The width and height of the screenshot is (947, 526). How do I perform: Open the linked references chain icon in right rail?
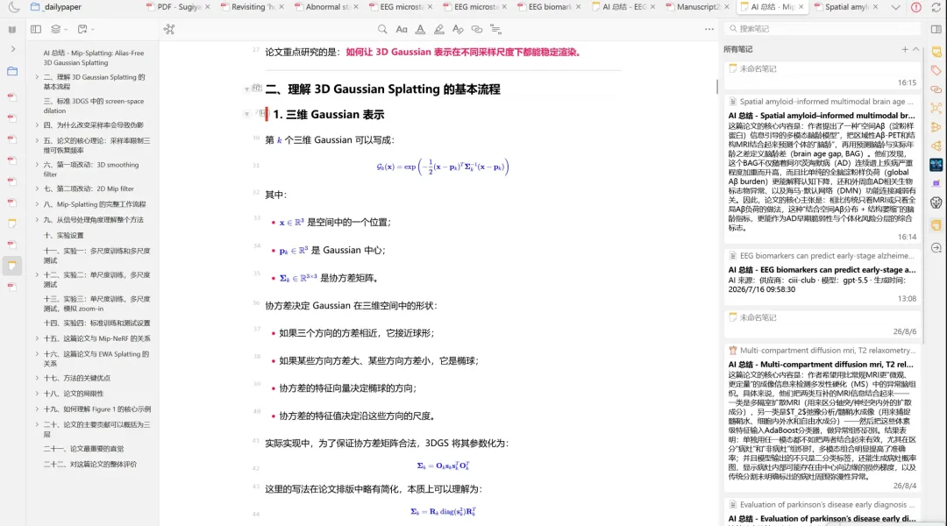click(936, 89)
